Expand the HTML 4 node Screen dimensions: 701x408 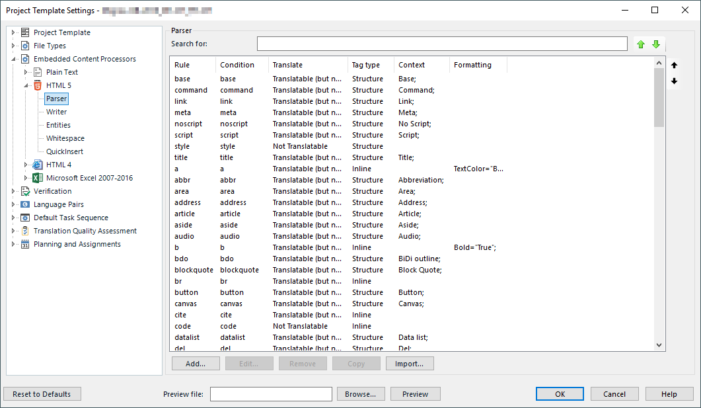point(26,165)
